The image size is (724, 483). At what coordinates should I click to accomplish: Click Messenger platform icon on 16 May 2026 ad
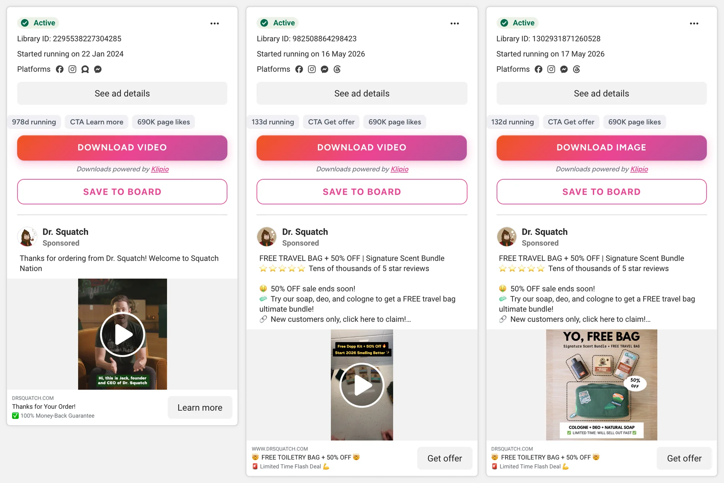[x=324, y=69]
